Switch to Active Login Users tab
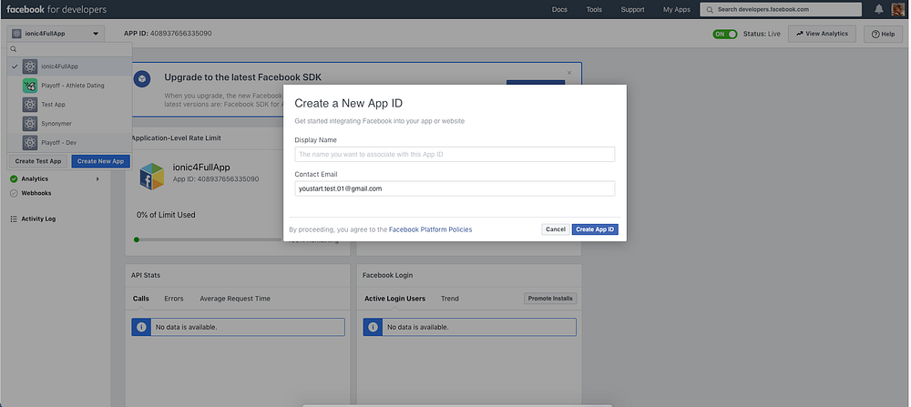The image size is (911, 407). tap(394, 299)
